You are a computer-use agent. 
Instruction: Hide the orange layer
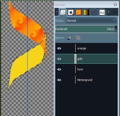click(x=59, y=48)
